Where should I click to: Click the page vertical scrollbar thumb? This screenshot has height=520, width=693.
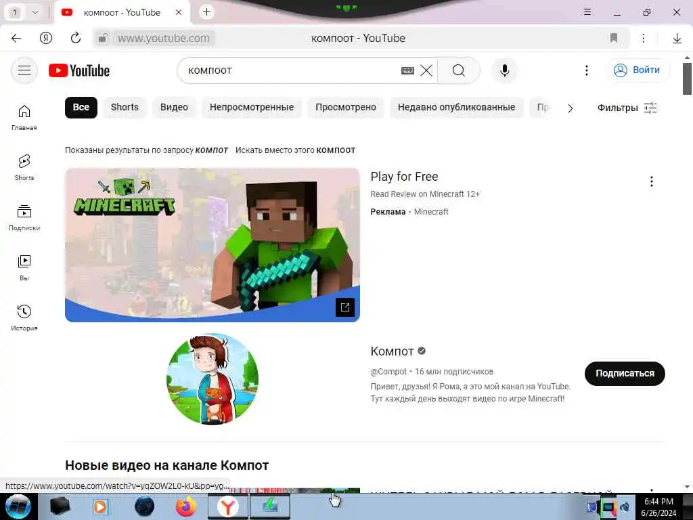pyautogui.click(x=687, y=79)
